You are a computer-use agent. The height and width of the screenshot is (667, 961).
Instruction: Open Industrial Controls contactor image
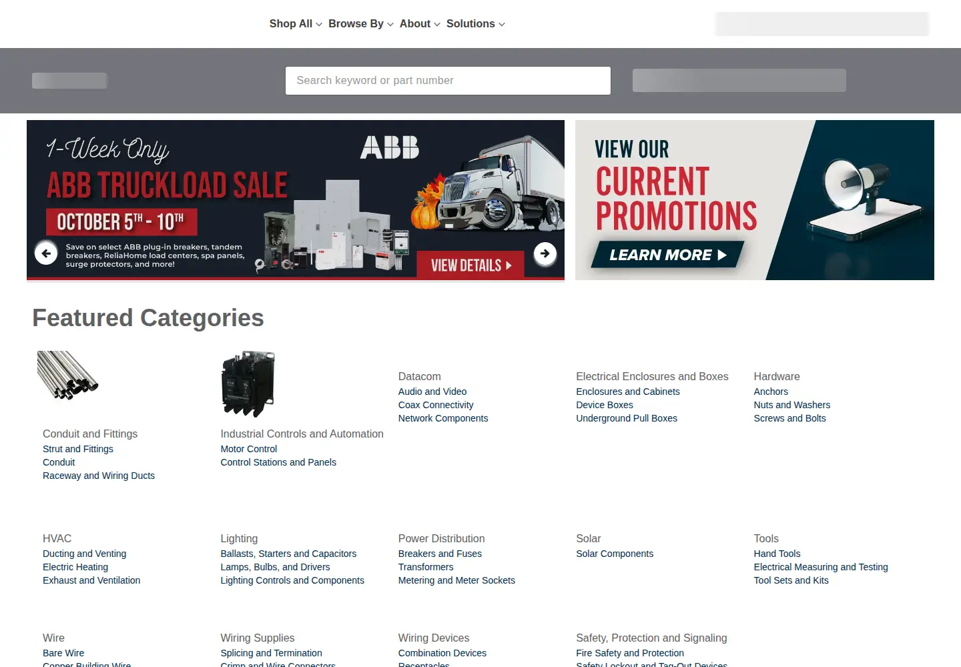click(248, 384)
